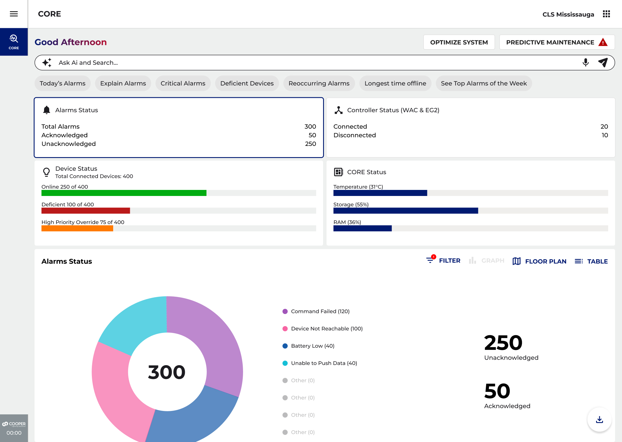Click Battery Low blue legend dot
The width and height of the screenshot is (622, 442).
285,346
